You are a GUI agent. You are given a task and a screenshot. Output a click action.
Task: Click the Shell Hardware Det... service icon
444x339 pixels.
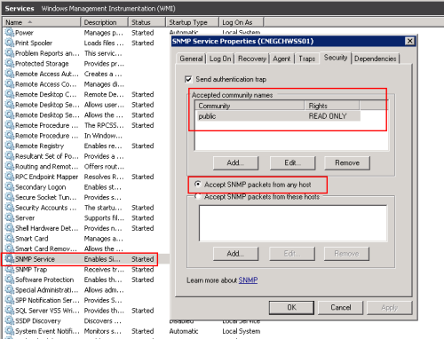10,228
